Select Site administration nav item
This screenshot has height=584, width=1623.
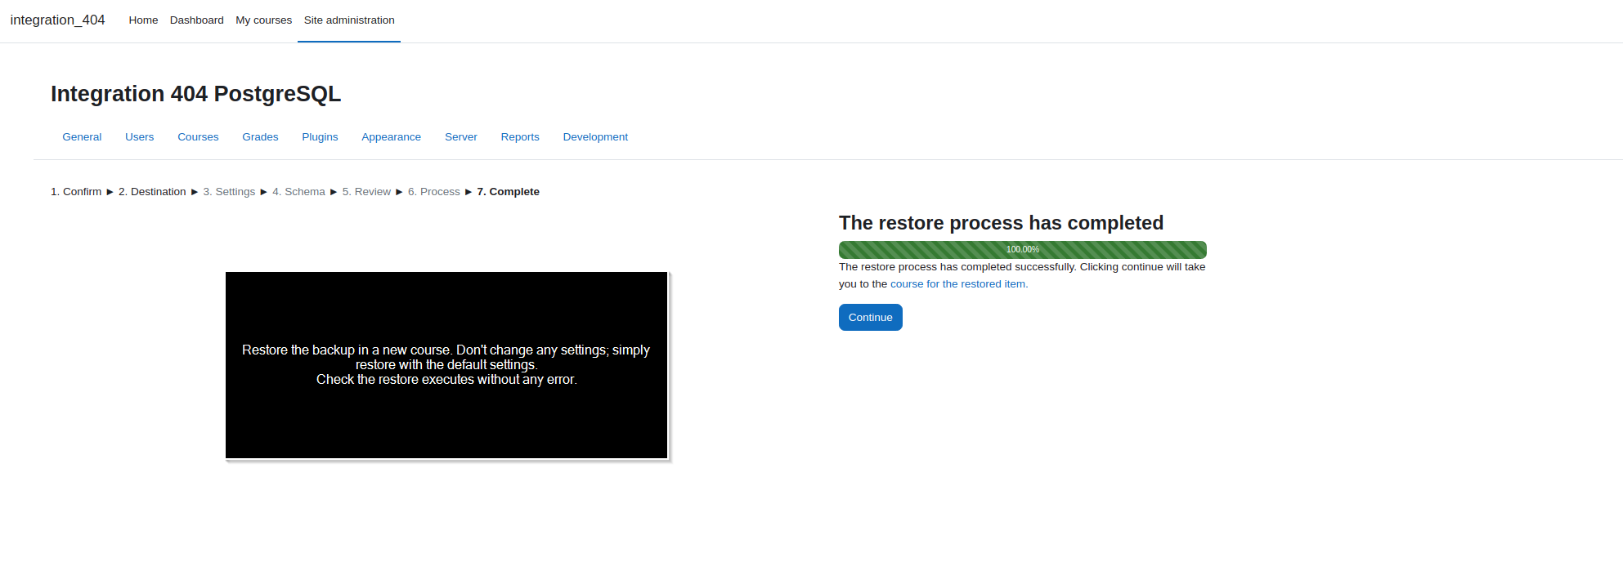pyautogui.click(x=349, y=20)
